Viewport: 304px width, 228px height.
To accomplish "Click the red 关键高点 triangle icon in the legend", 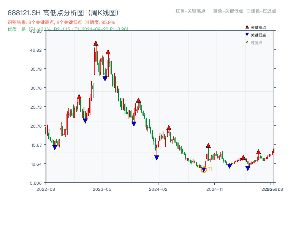I will 246,27.
